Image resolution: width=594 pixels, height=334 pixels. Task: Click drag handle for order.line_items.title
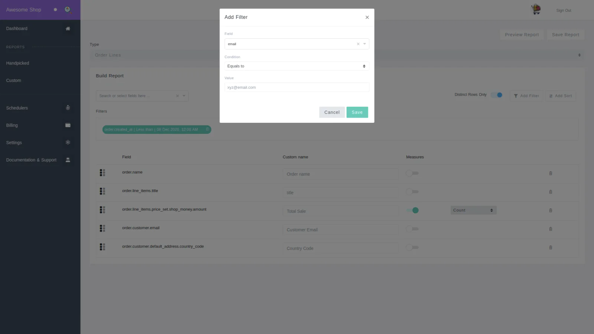(102, 191)
